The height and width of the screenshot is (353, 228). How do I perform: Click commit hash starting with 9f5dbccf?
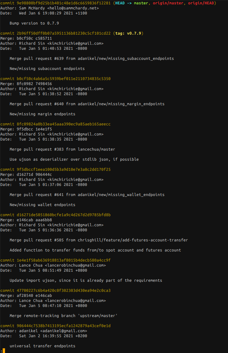coord(64,169)
